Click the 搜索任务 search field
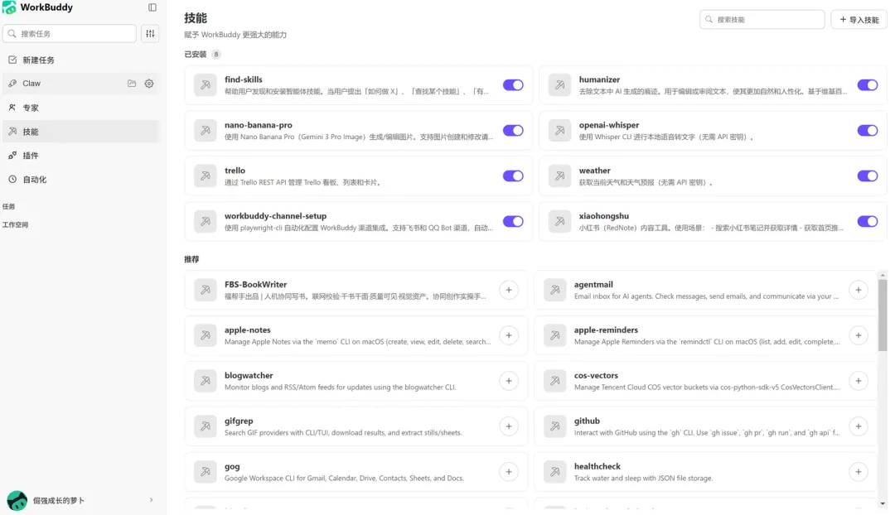This screenshot has width=895, height=515. (70, 34)
